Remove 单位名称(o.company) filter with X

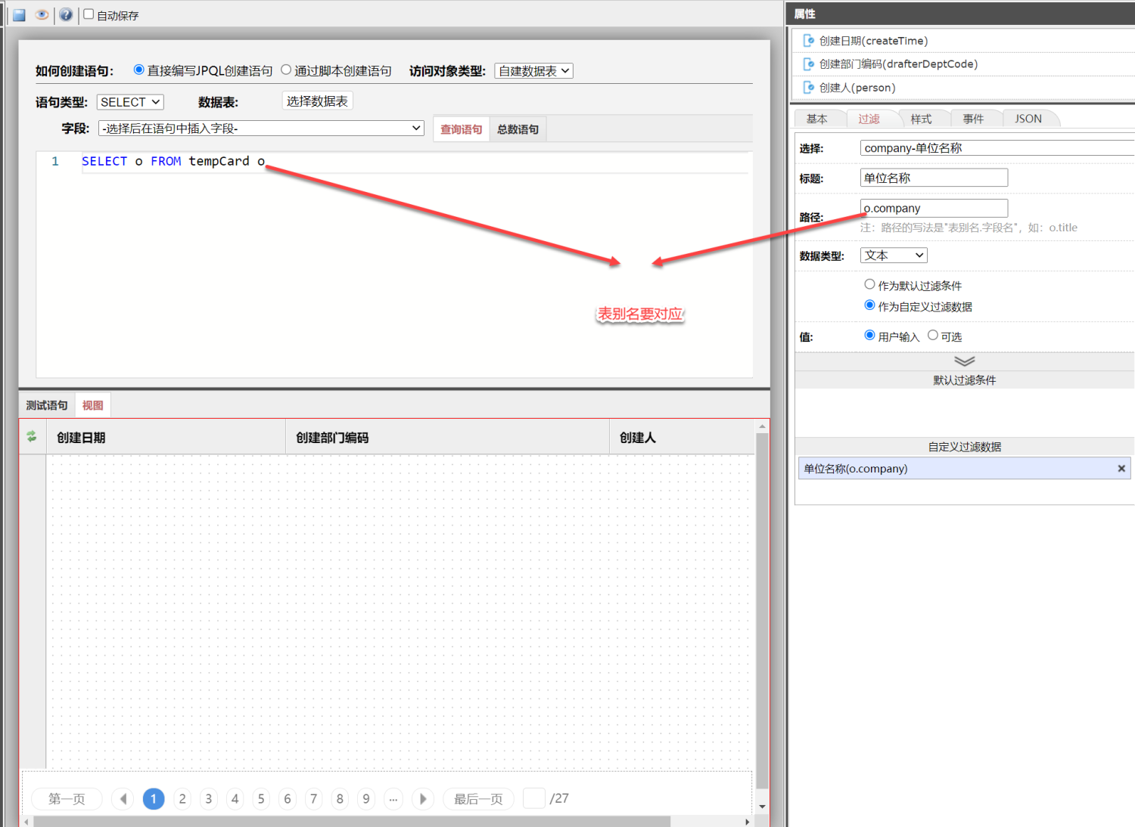click(1121, 469)
